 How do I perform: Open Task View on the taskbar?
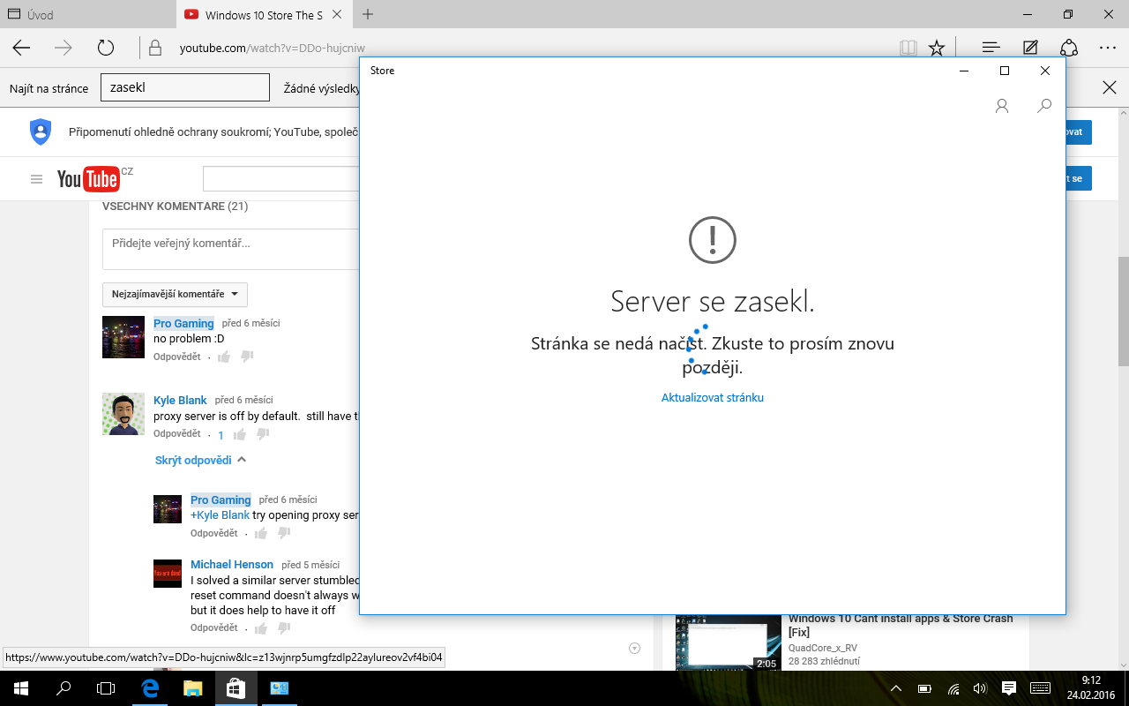tap(106, 688)
